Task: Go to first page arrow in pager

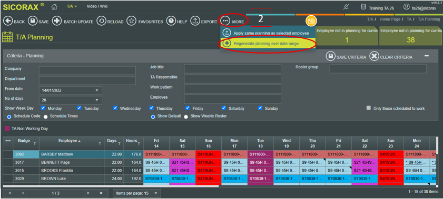Action: pos(9,193)
